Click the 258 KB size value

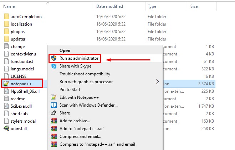[208, 129]
